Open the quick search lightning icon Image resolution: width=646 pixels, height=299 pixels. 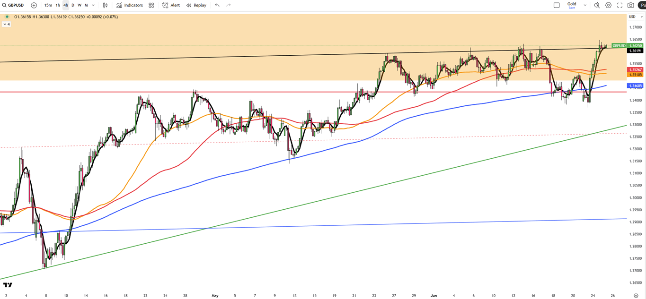[597, 5]
